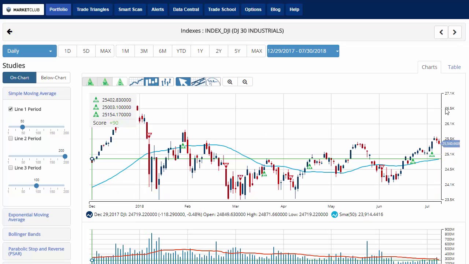469x264 pixels.
Task: Select intraday 1D range
Action: click(67, 51)
